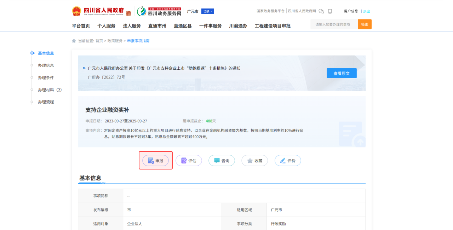
Task: Jump to 办理条件 section in sidebar
Action: (46, 77)
